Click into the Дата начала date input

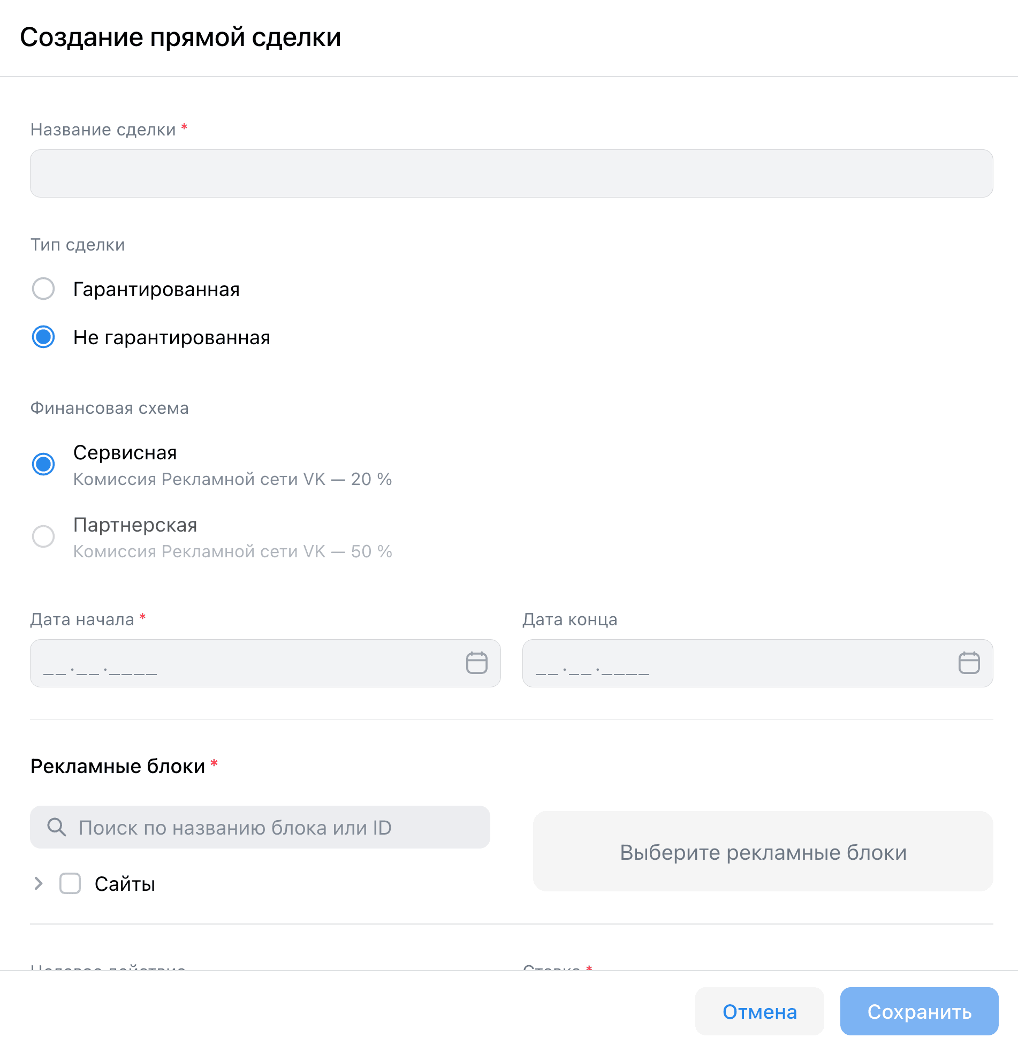(241, 663)
